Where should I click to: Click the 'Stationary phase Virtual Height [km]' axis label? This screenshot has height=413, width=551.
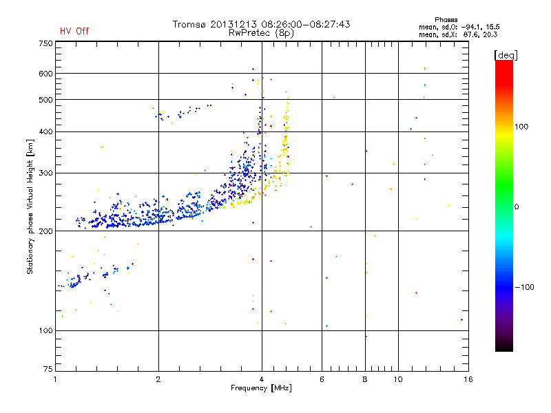pyautogui.click(x=30, y=207)
